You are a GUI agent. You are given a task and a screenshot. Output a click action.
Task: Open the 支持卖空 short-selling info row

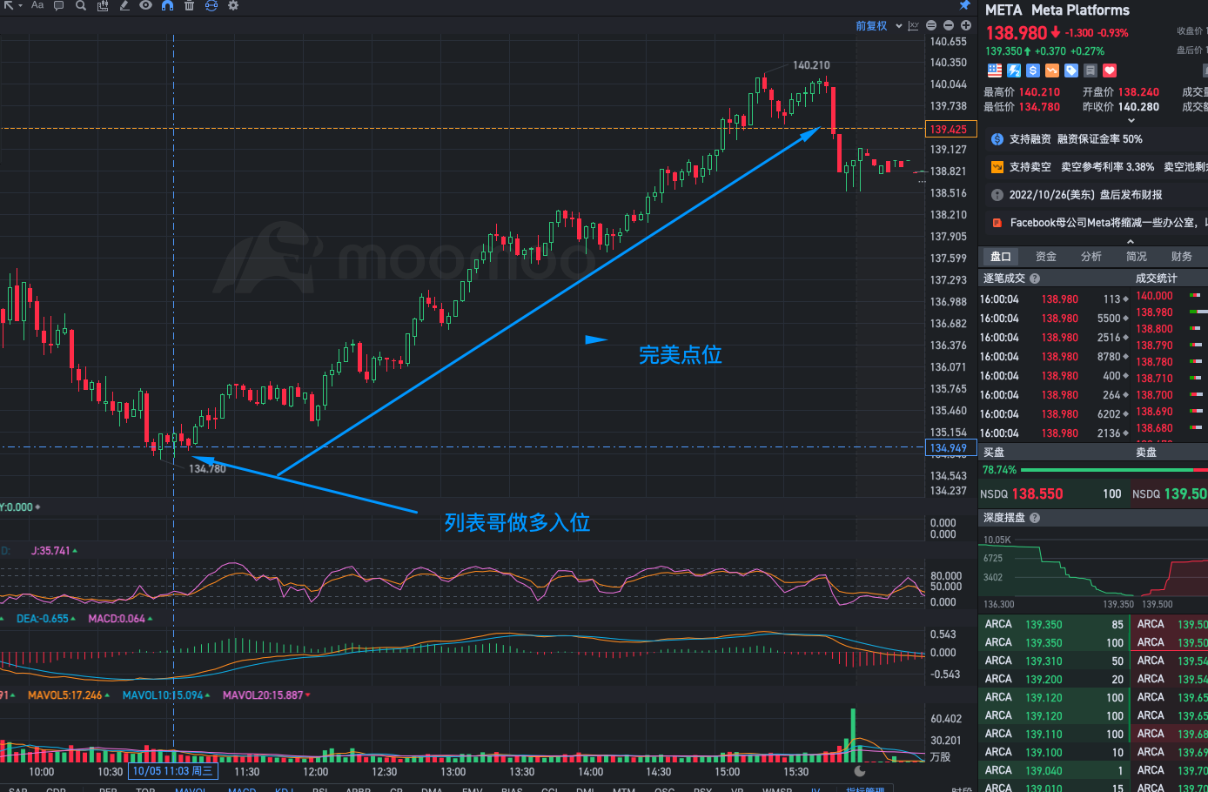[1093, 167]
